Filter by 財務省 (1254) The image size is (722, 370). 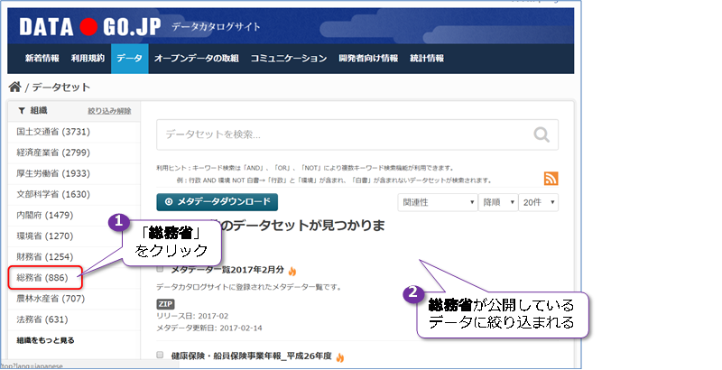pyautogui.click(x=45, y=257)
